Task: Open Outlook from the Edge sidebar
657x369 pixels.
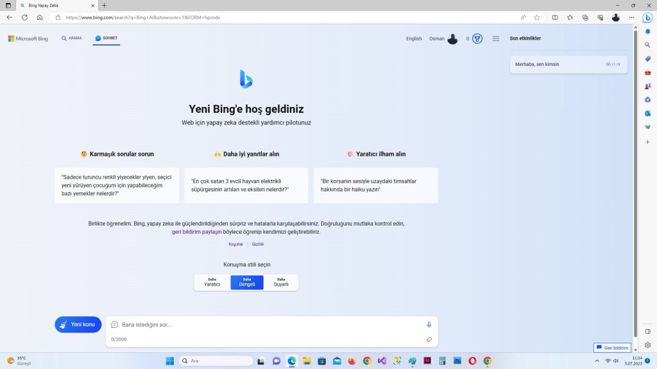Action: (647, 113)
